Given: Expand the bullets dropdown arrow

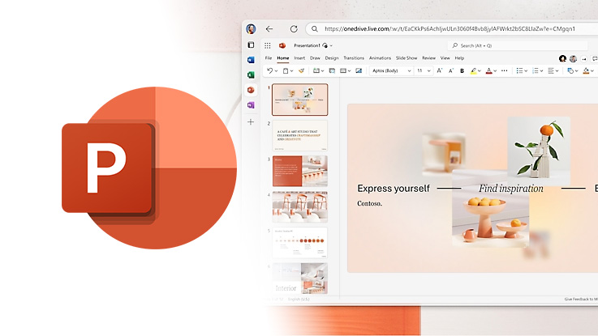Looking at the screenshot, I should coord(526,71).
